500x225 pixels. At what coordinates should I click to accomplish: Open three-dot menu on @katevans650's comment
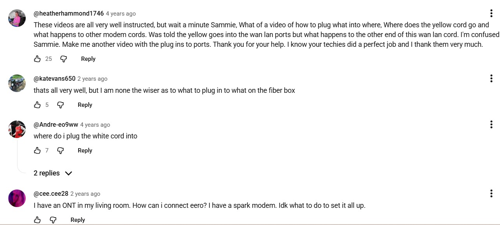[491, 78]
